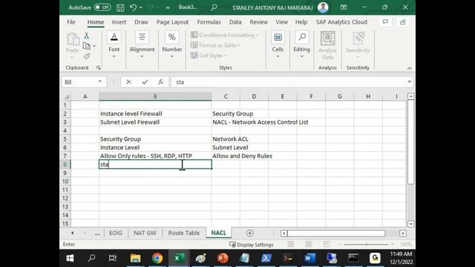475x267 pixels.
Task: Open PowerPoint from the taskbar
Action: tap(223, 258)
